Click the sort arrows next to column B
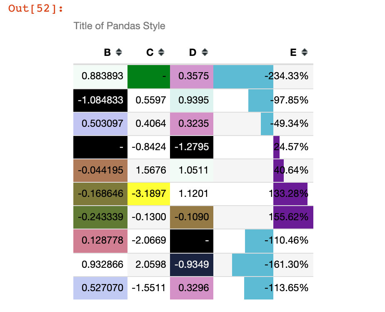The width and height of the screenshot is (385, 312). (x=119, y=52)
